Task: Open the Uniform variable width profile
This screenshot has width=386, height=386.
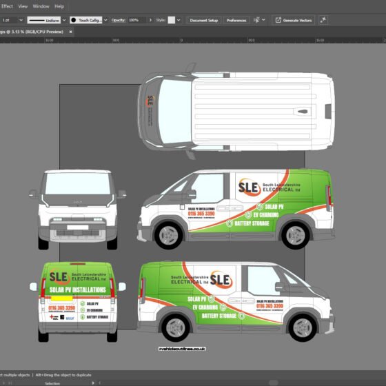Action: [44, 20]
